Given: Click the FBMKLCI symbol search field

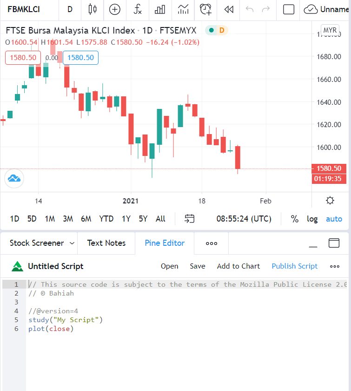Looking at the screenshot, I should [x=23, y=9].
